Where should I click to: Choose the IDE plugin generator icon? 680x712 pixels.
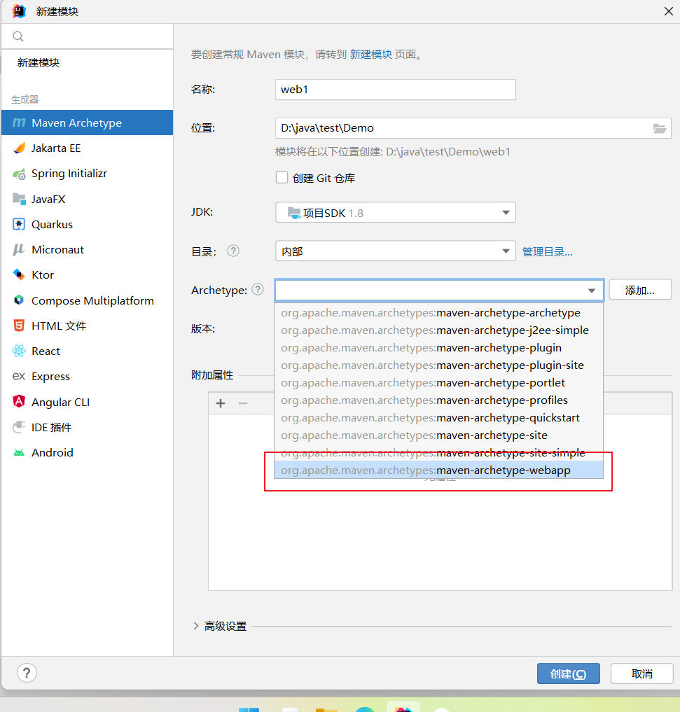19,427
